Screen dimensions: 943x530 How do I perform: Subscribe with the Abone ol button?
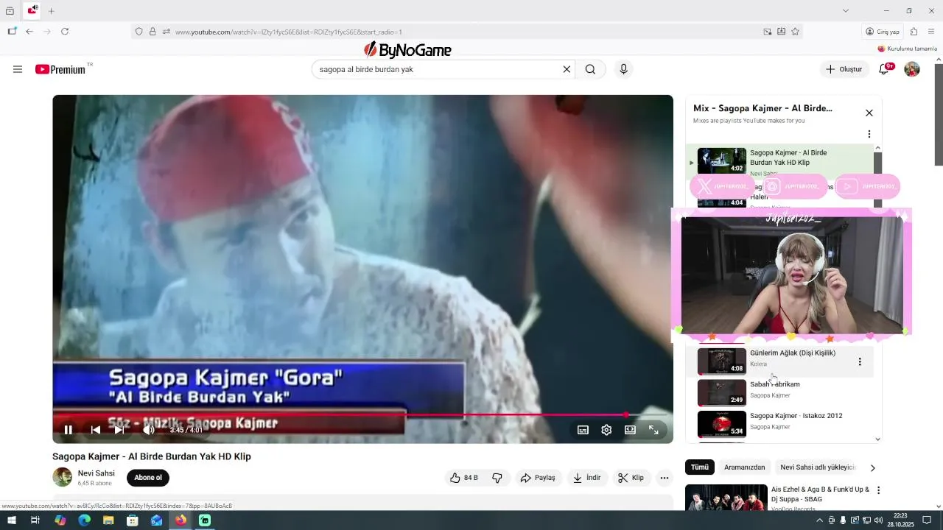pyautogui.click(x=148, y=478)
